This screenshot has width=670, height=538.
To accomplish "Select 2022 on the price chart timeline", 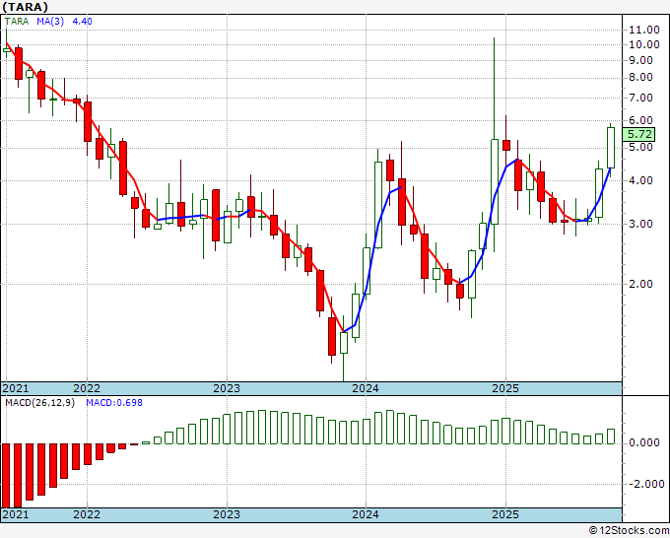I will (x=87, y=388).
